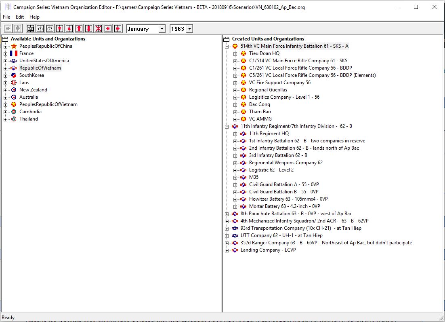
Task: Collapse the 514th VC Main Force Battalion node
Action: click(227, 47)
